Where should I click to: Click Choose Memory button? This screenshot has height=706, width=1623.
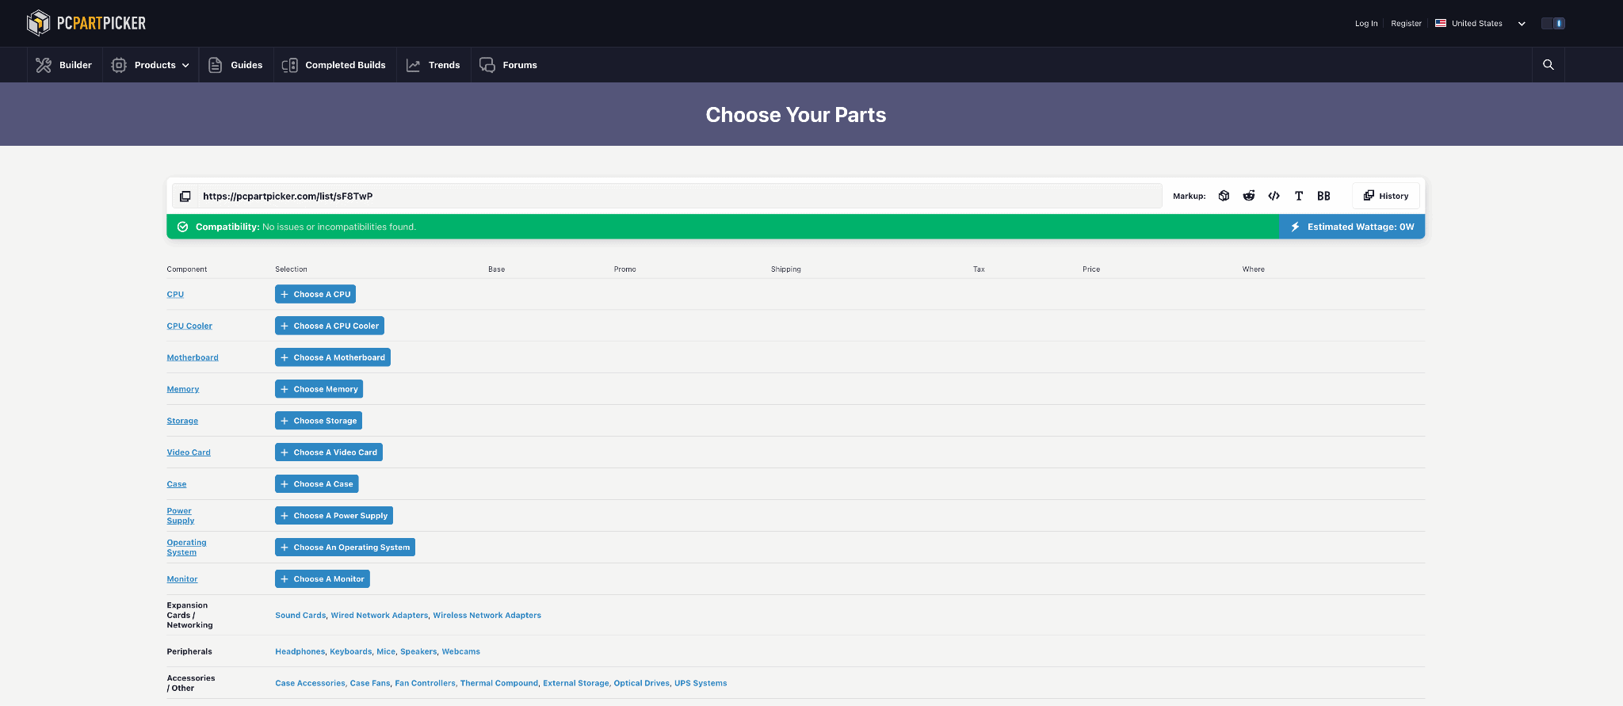(319, 389)
